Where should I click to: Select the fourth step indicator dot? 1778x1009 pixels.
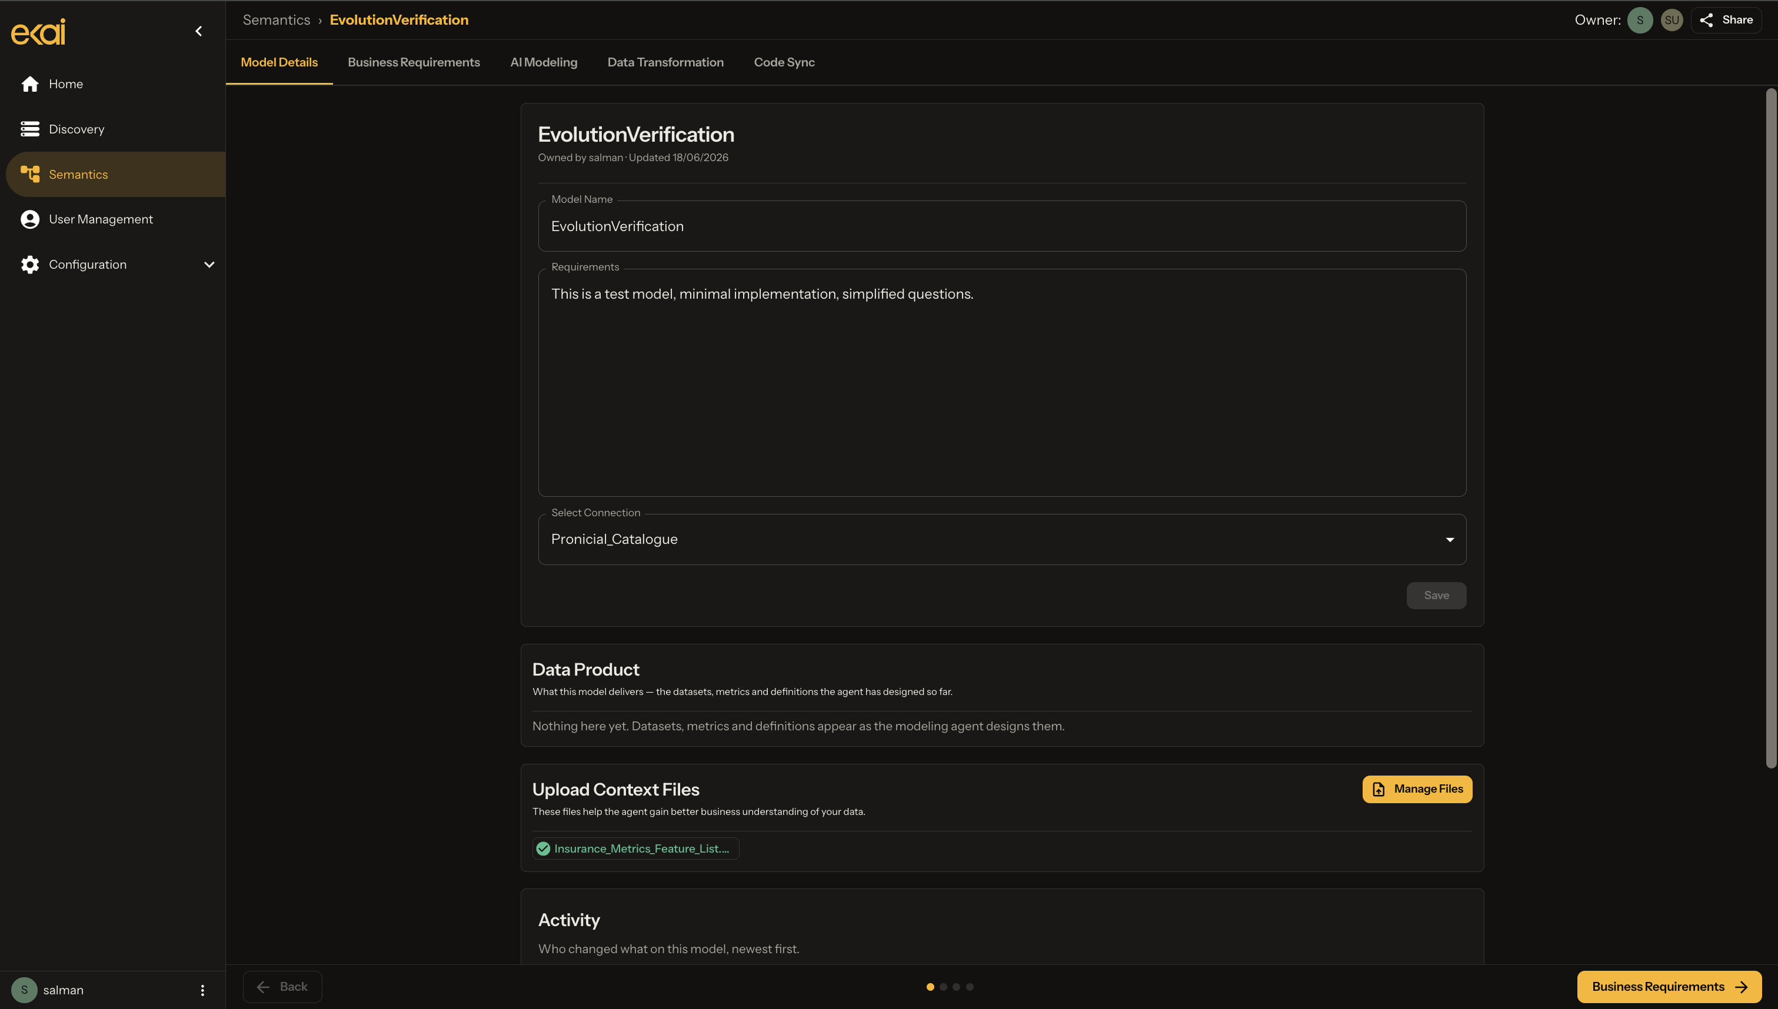(970, 987)
